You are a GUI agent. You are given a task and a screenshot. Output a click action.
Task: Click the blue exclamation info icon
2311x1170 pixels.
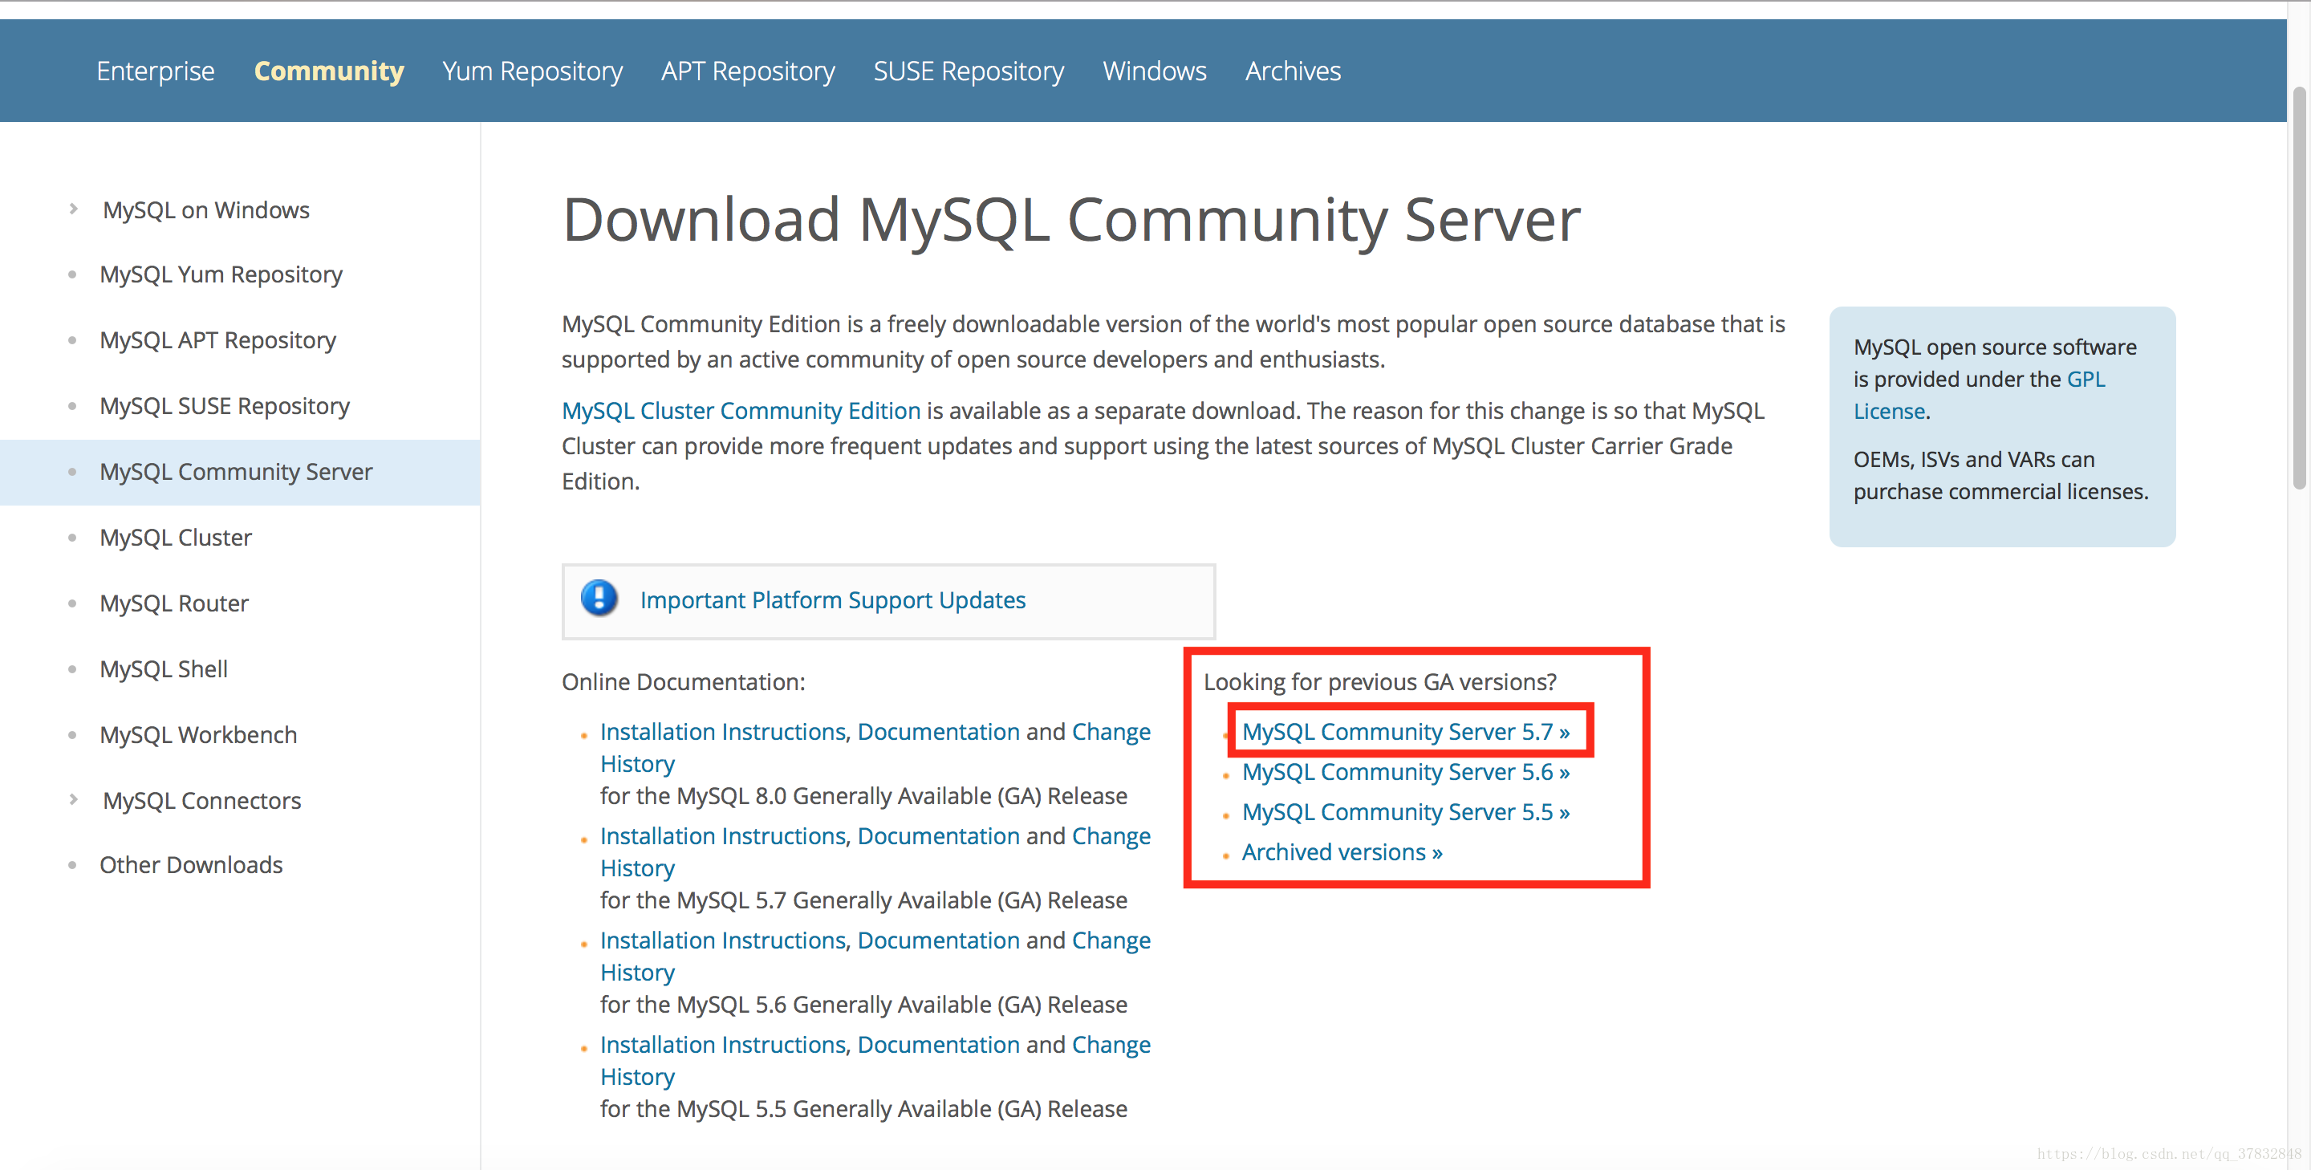[599, 599]
